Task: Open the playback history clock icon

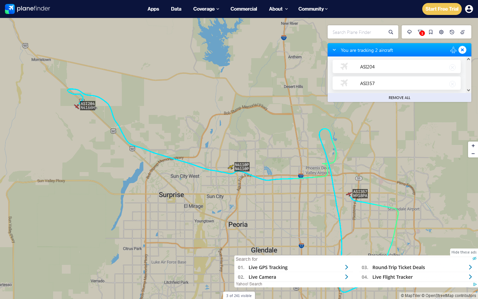Action: [452, 32]
